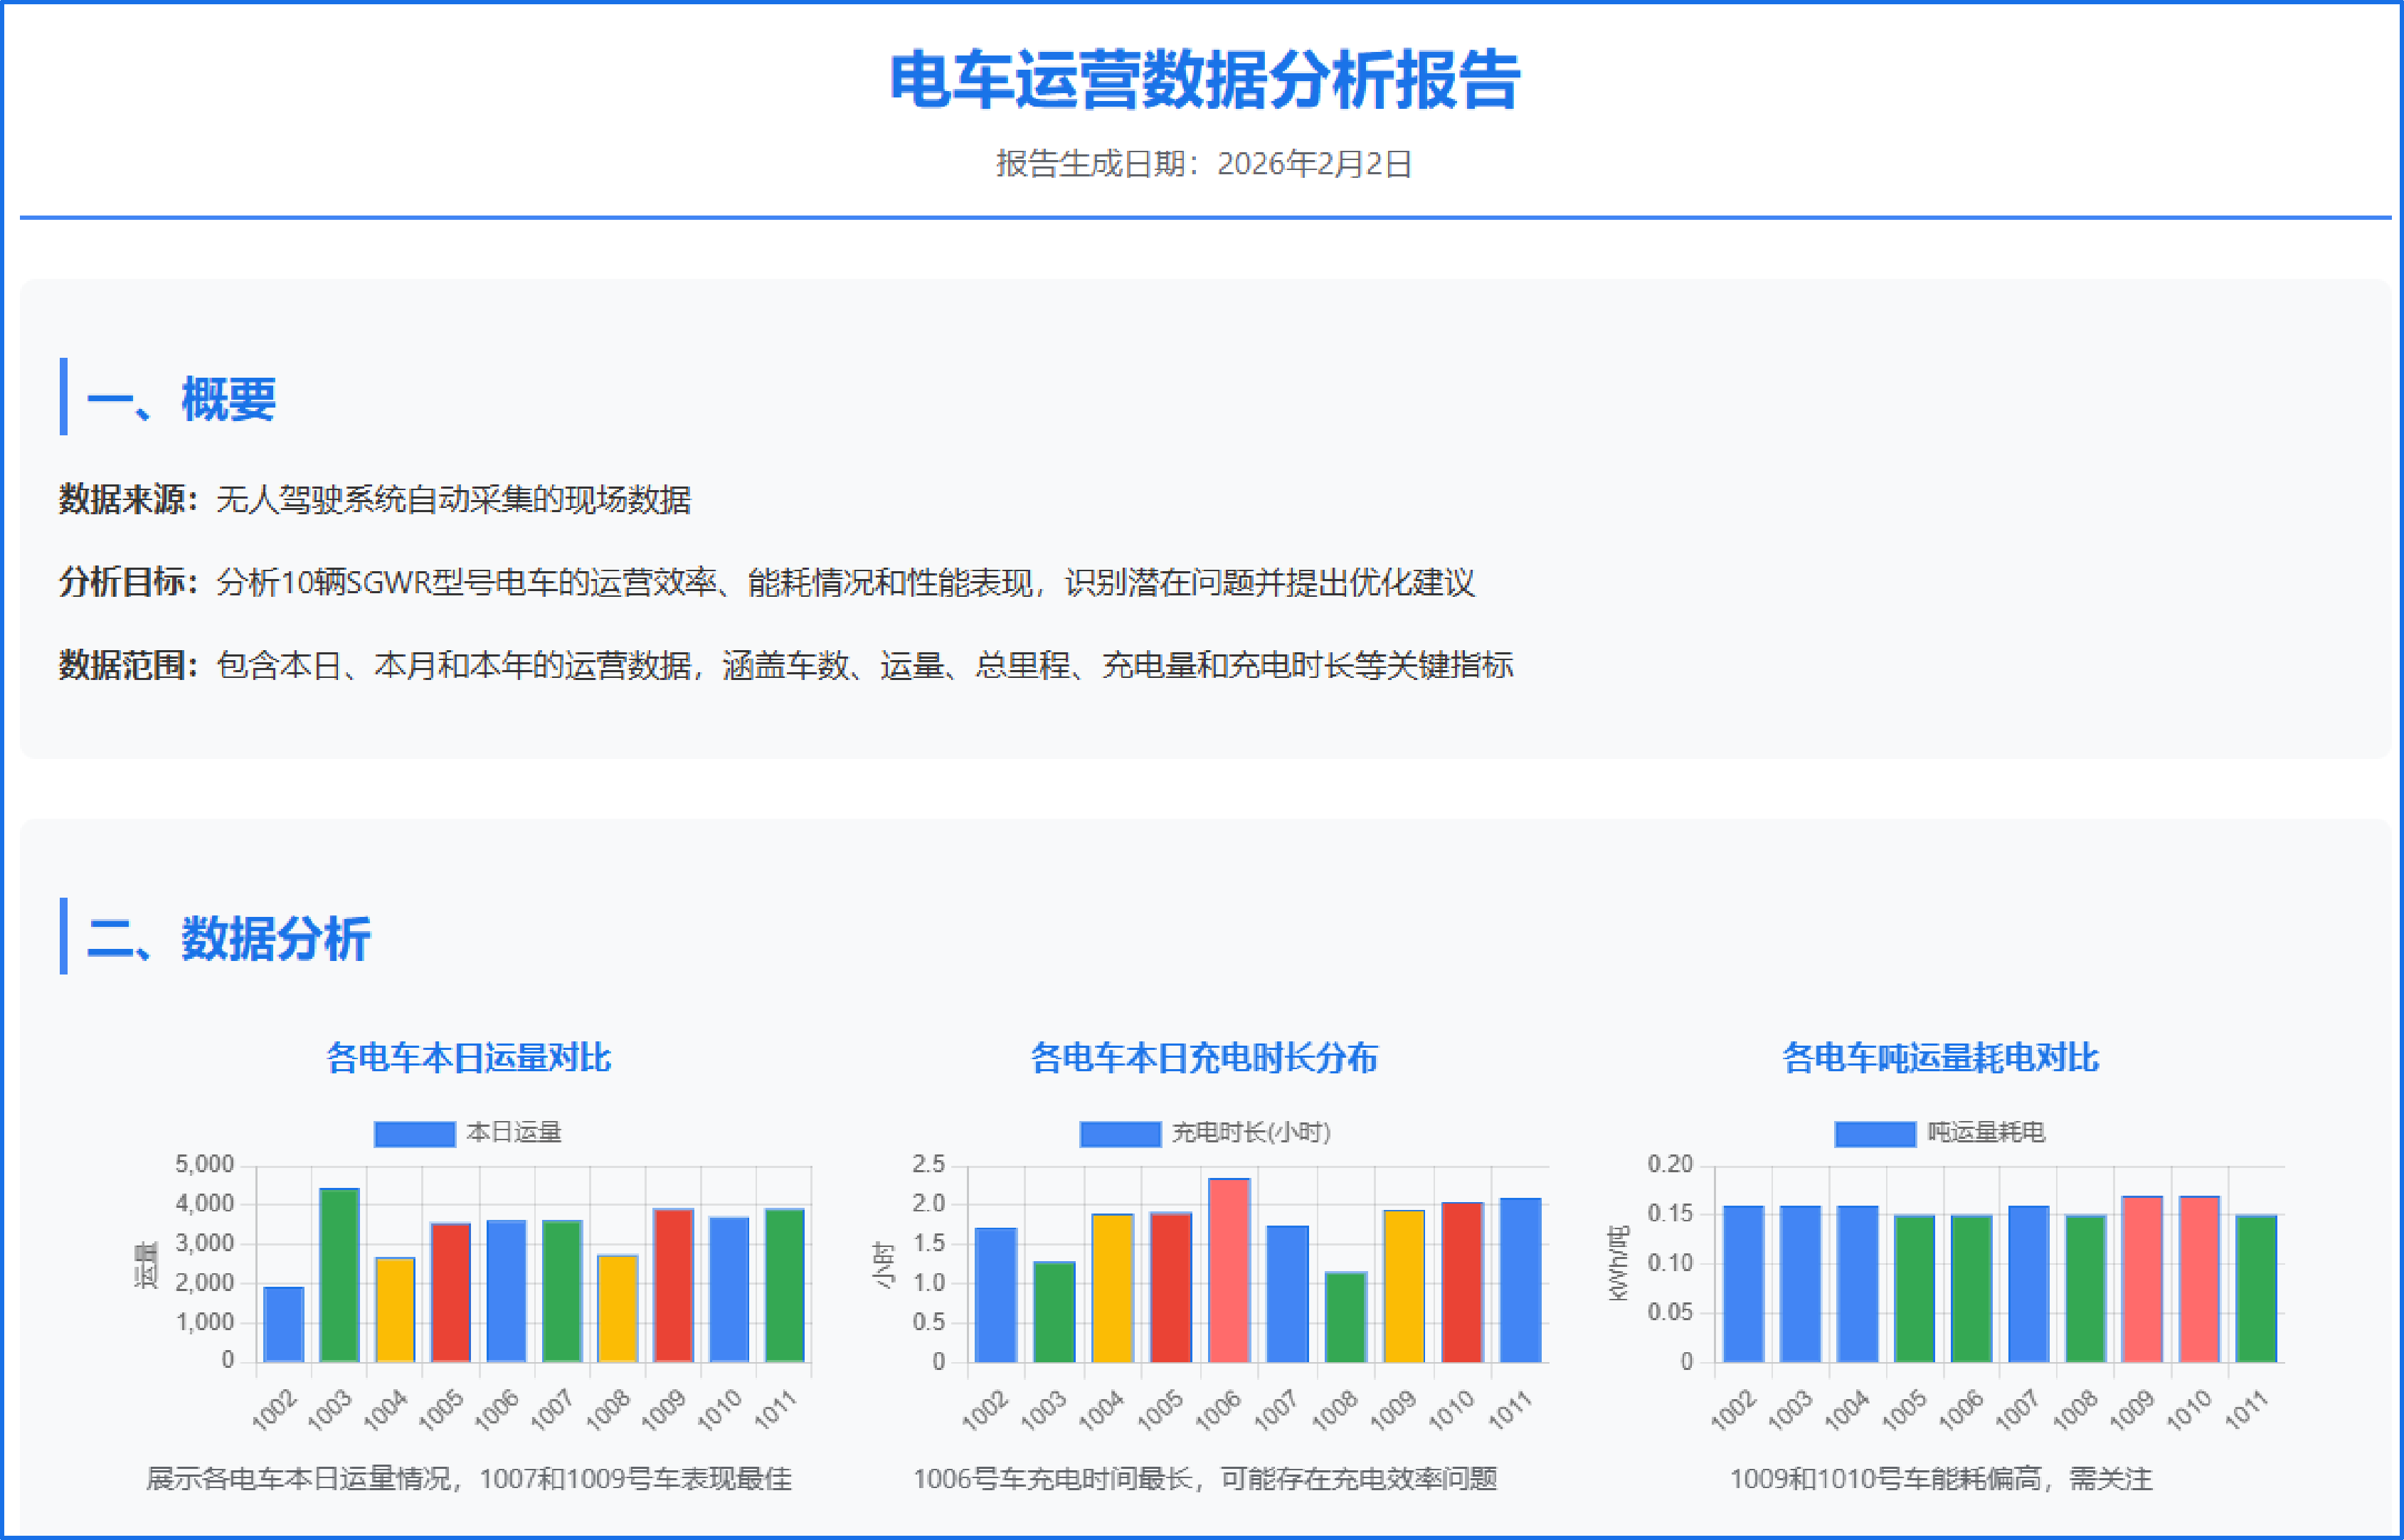Screen dimensions: 2404x1540
Task: Click the 各电车本日充电时长分布 chart title
Action: [1204, 1057]
